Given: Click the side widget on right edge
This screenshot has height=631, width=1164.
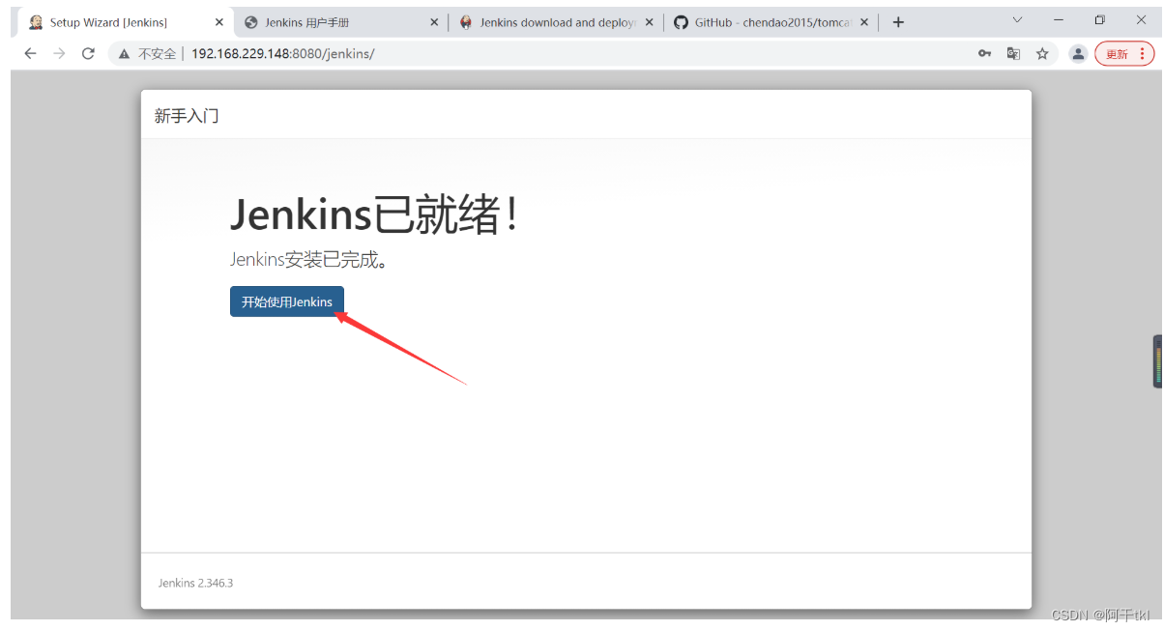Looking at the screenshot, I should coord(1157,361).
